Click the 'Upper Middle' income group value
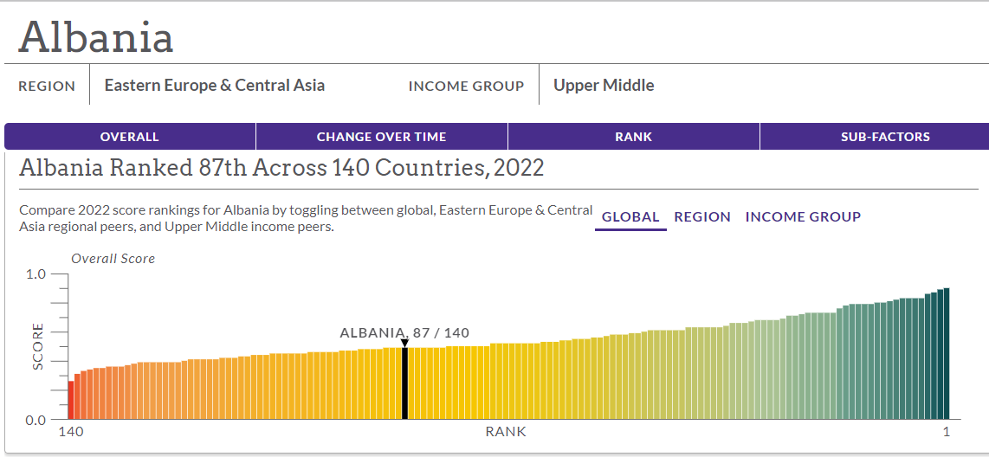The image size is (989, 457). pyautogui.click(x=604, y=85)
